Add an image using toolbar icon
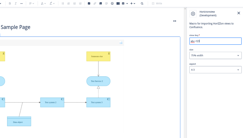 pos(101,4)
